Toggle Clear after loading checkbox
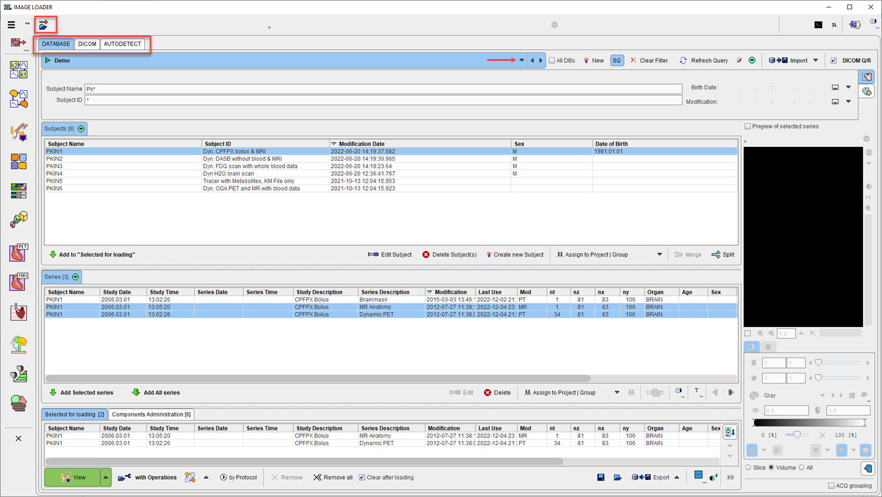The image size is (882, 497). (362, 478)
